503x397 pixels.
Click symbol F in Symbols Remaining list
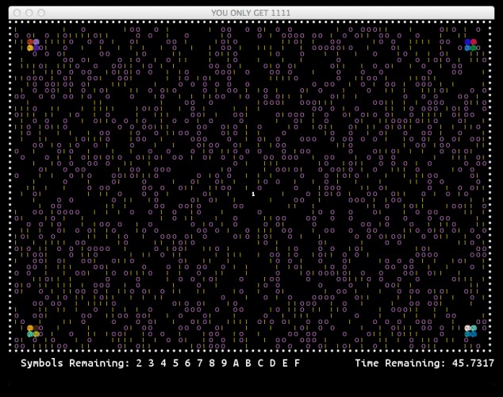tap(297, 363)
